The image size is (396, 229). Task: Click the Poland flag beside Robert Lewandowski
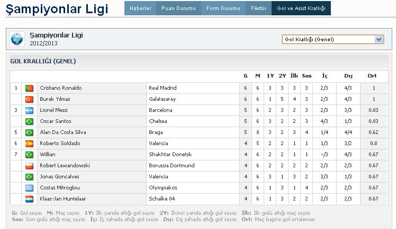[29, 166]
